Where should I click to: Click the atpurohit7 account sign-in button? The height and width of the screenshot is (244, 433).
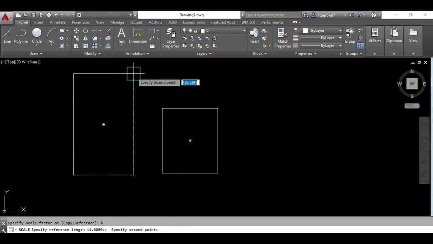click(x=323, y=15)
